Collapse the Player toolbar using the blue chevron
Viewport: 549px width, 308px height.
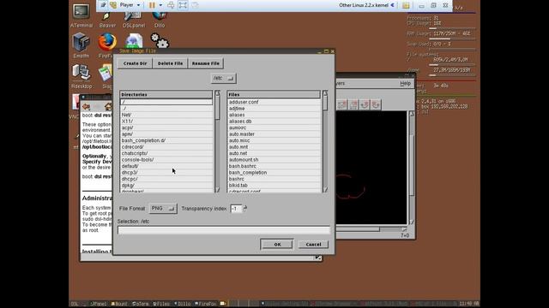pos(393,5)
